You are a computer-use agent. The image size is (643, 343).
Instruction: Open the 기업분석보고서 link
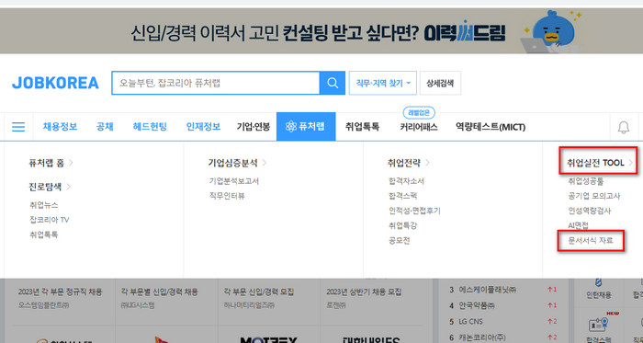tap(233, 181)
